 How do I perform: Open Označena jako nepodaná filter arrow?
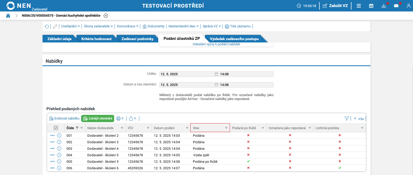click(x=310, y=128)
